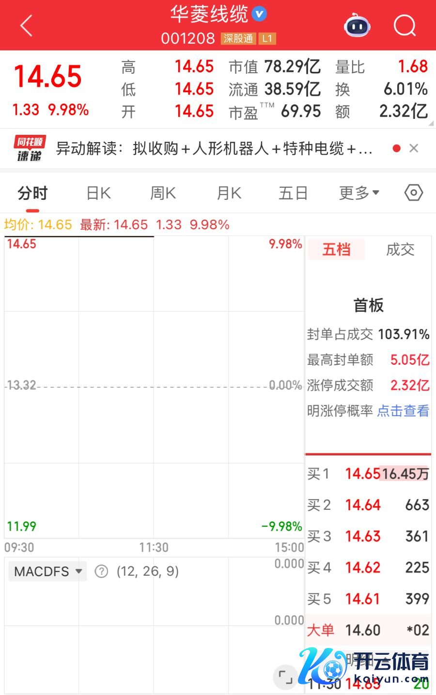Switch to the 周K tab

163,193
